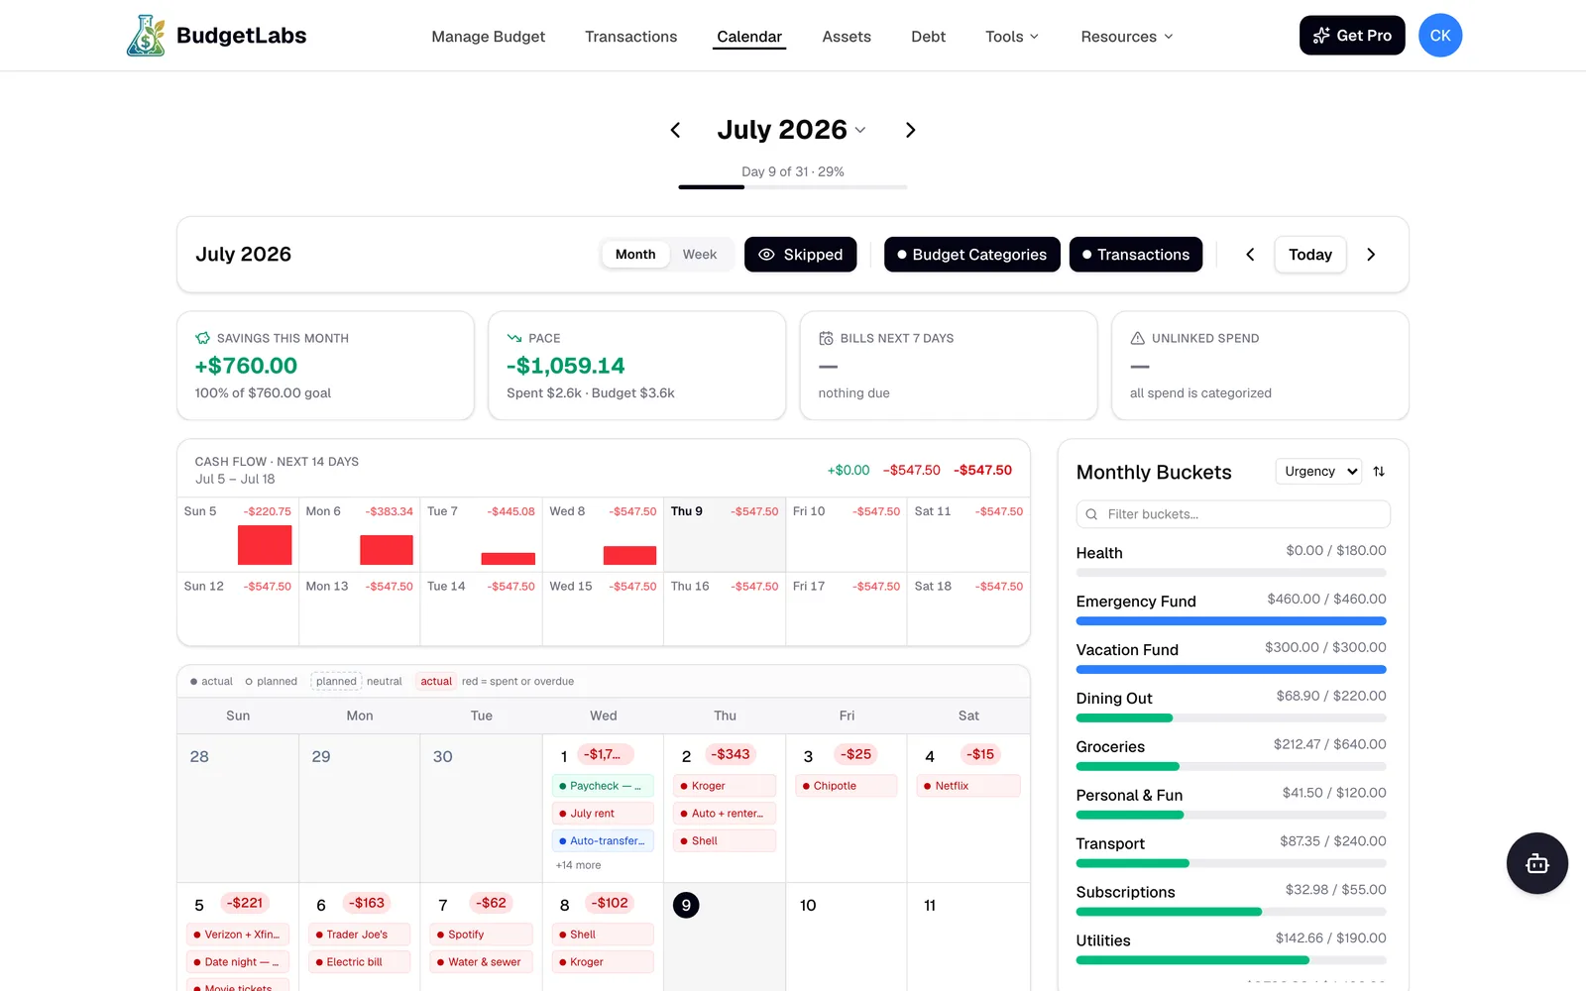Click the Unlinked Spend warning icon

[x=1138, y=338]
